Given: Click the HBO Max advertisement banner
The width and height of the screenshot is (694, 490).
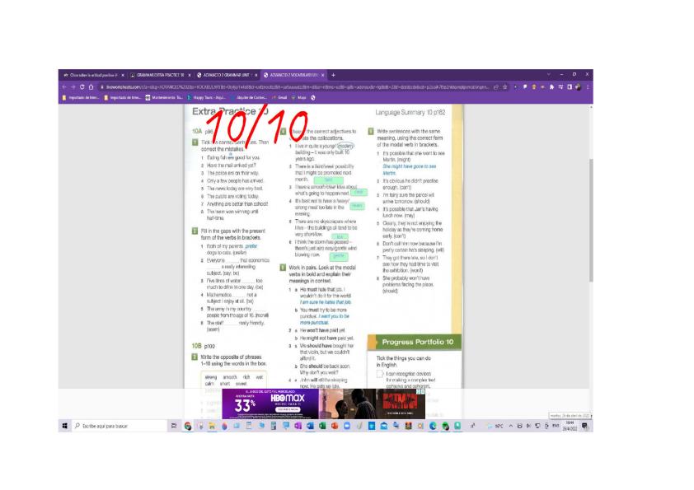Looking at the screenshot, I should pos(323,404).
